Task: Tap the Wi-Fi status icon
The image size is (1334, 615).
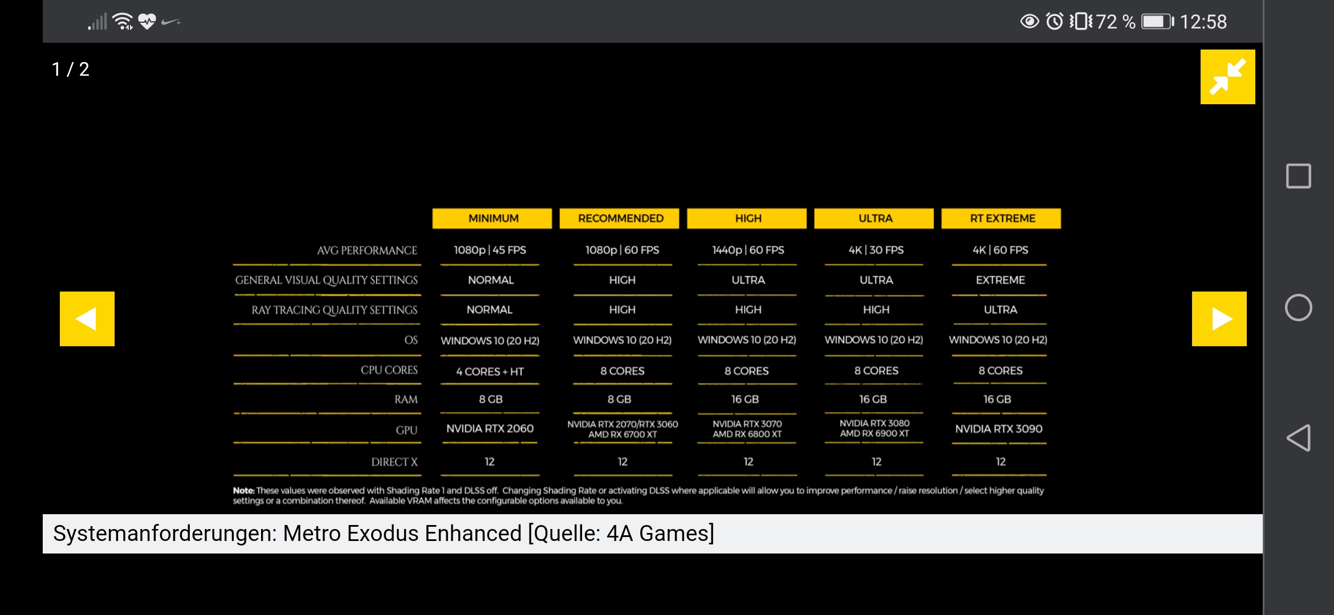Action: pyautogui.click(x=123, y=22)
